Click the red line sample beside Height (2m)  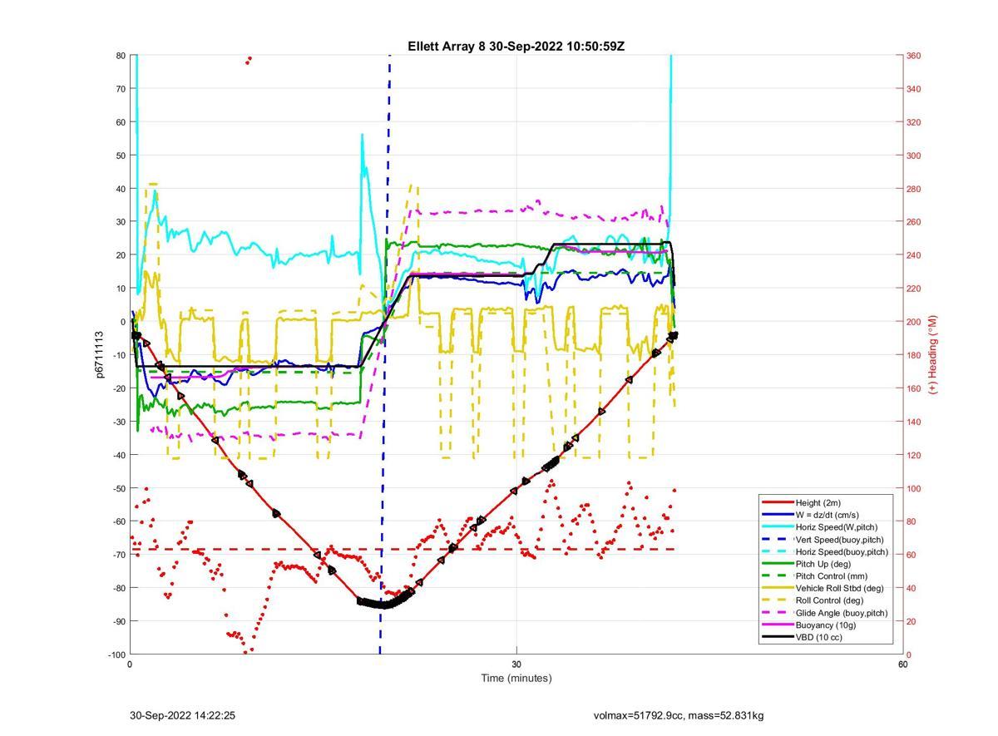tap(778, 502)
